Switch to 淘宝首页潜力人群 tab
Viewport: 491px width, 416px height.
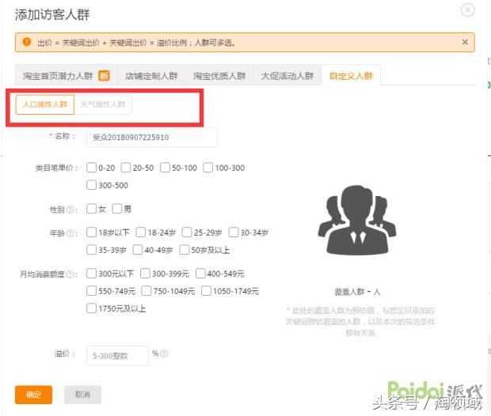(66, 75)
